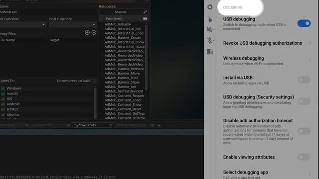
Task: Close the Feather Messages tab
Action: tap(152, 125)
